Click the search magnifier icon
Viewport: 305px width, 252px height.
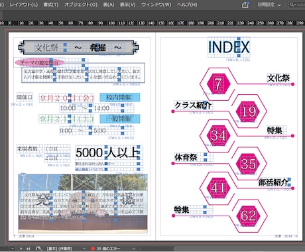tap(292, 5)
